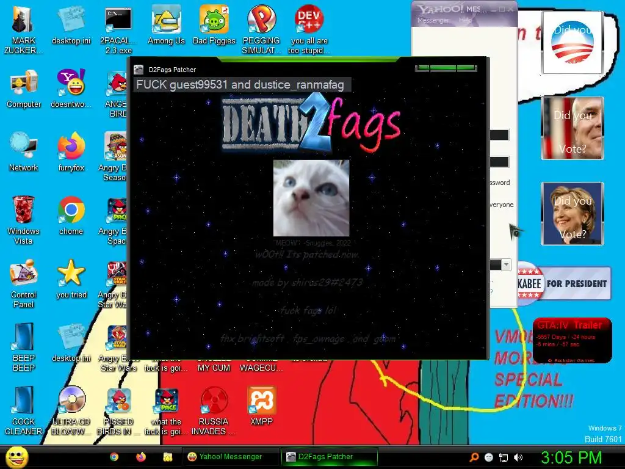This screenshot has height=469, width=625.
Task: Open the Dev C++ 'you all are' icon
Action: (309, 29)
